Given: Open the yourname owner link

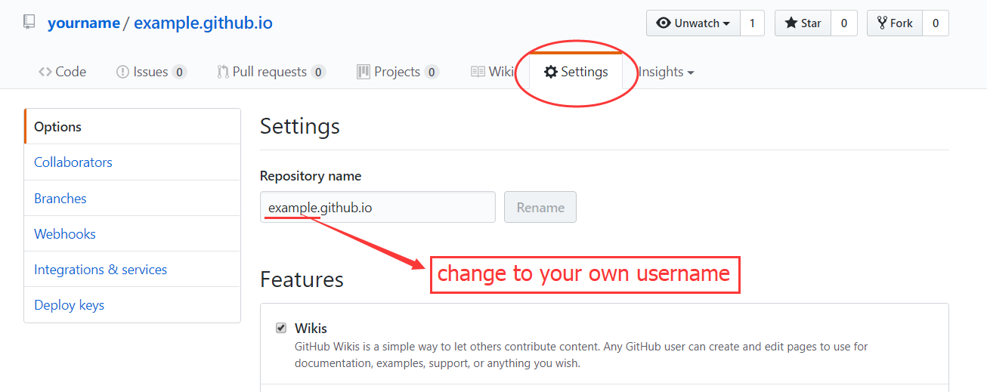Looking at the screenshot, I should tap(84, 23).
